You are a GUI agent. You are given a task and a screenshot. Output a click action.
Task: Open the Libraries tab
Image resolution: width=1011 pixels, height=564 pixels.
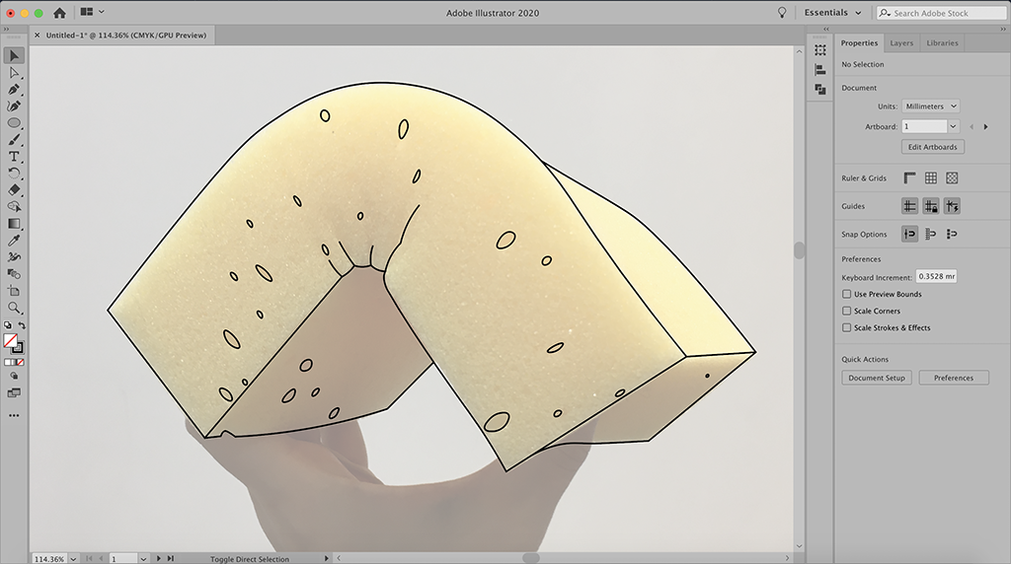(x=942, y=43)
